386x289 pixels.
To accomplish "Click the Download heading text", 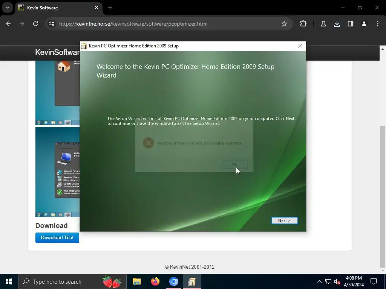I will click(x=51, y=226).
